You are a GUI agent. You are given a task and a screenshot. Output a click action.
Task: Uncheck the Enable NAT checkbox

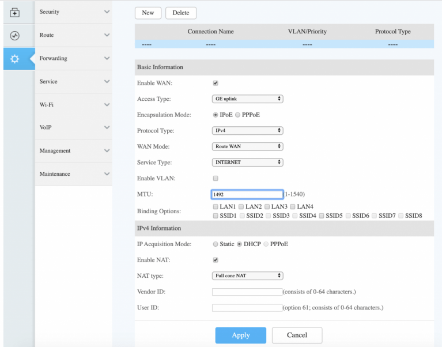point(216,261)
